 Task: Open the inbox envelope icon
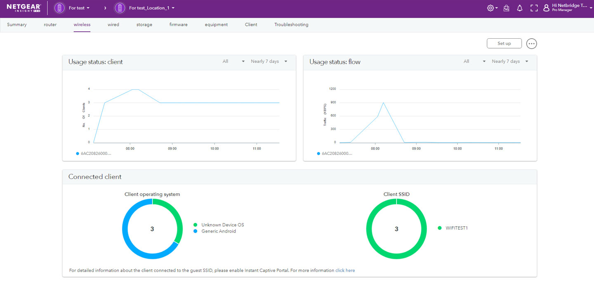(506, 8)
